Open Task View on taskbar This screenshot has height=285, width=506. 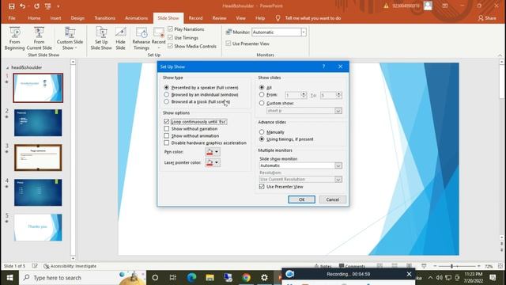pos(172,278)
